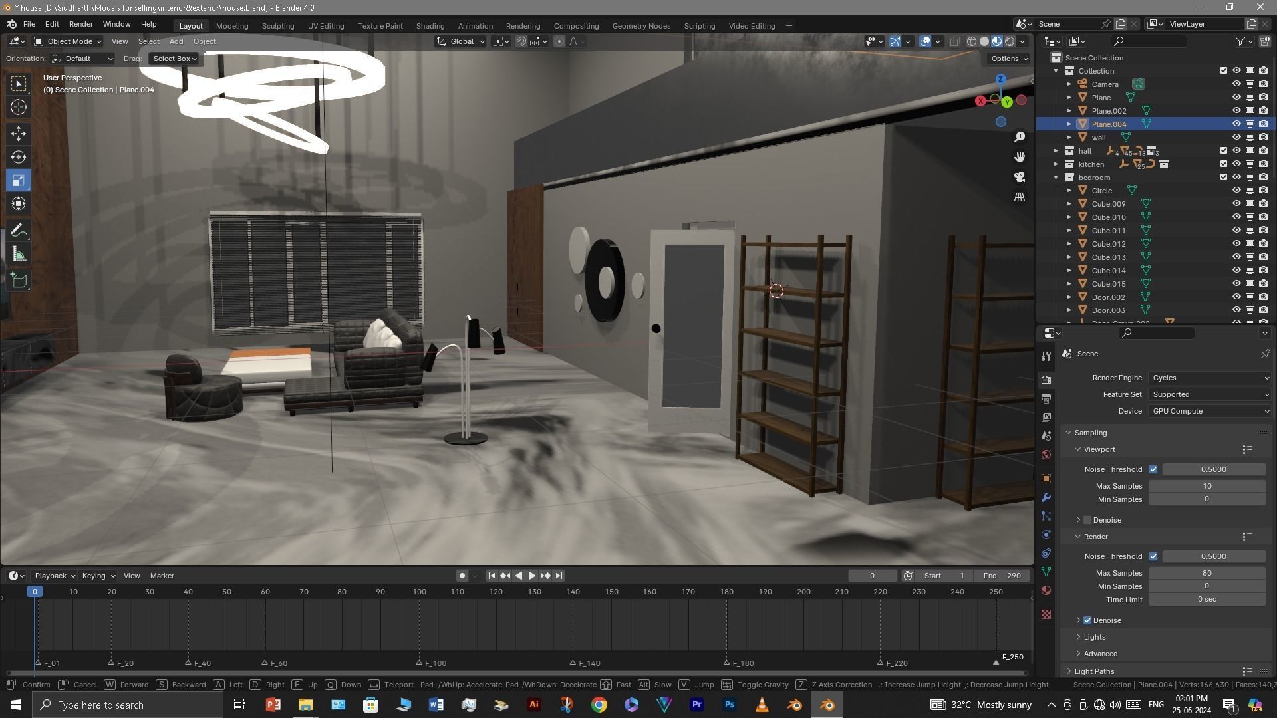Uncheck the kitchen collection checkbox
The image size is (1277, 718).
1223,164
